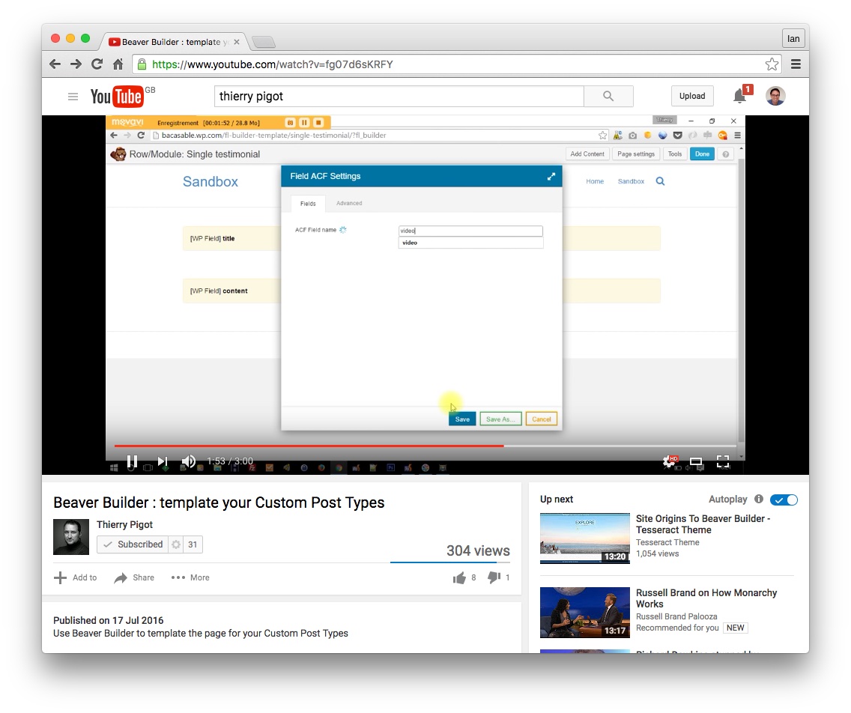Go to YouTube home via logo
Screen dimensions: 851x713
[117, 96]
